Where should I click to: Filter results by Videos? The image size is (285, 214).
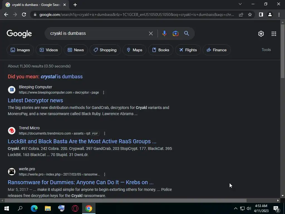(x=49, y=50)
